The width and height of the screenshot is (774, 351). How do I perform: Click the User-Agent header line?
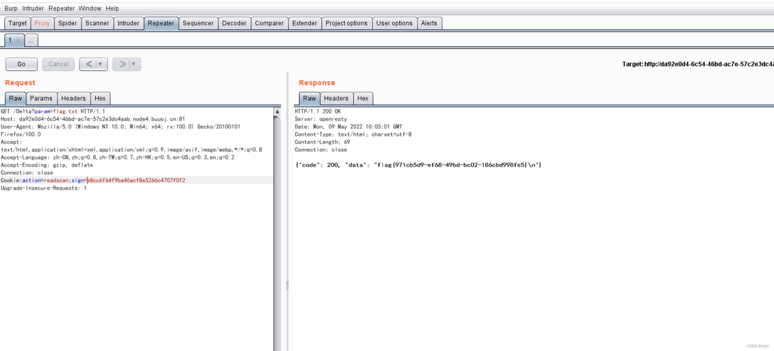[x=121, y=127]
